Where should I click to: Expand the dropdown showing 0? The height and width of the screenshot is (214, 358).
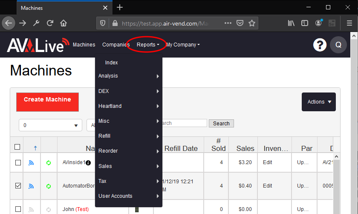pyautogui.click(x=51, y=125)
